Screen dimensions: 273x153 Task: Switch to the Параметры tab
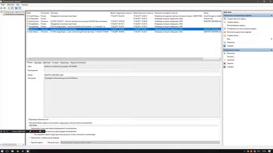64,62
